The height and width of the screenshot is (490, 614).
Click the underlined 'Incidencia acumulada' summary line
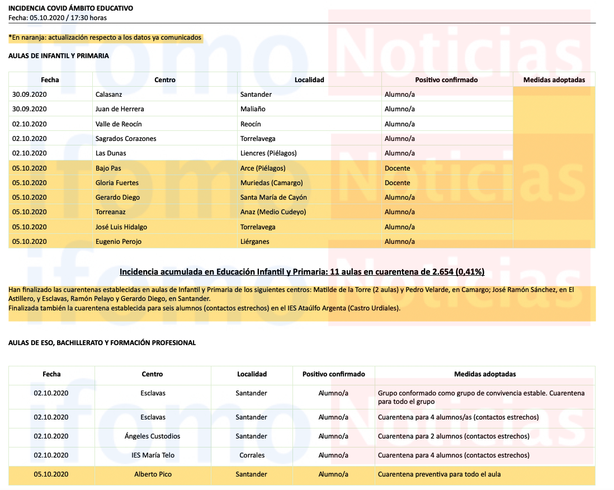302,272
